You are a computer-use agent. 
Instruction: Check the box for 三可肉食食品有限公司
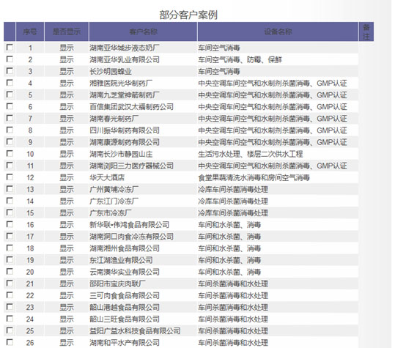10,295
